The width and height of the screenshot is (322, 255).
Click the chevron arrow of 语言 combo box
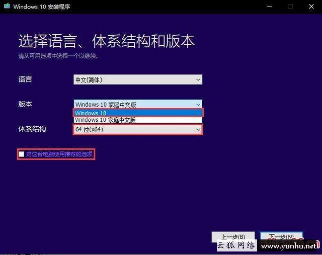click(198, 79)
